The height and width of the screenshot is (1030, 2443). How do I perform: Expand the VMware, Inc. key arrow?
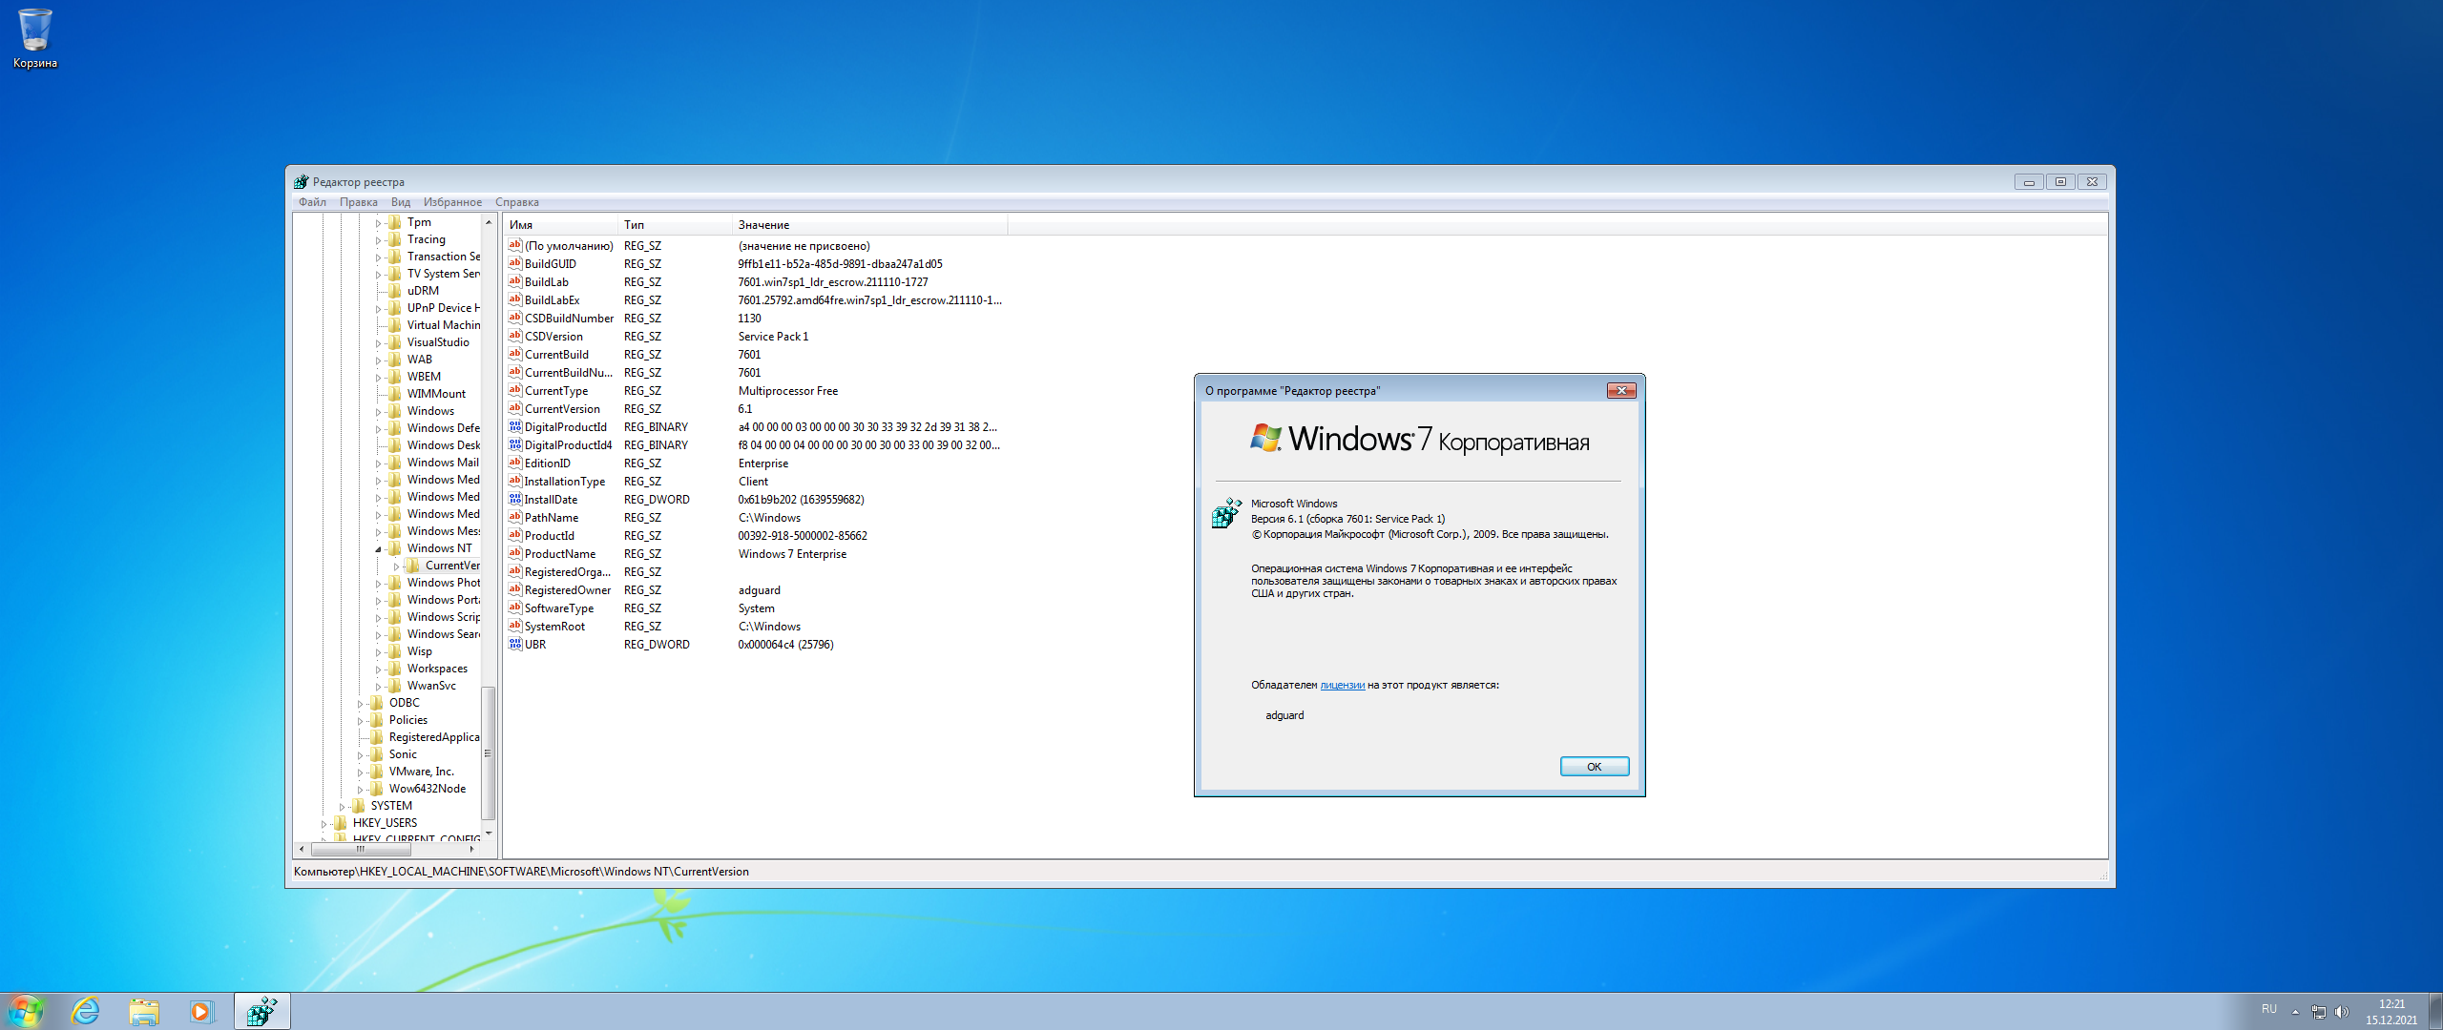click(360, 772)
